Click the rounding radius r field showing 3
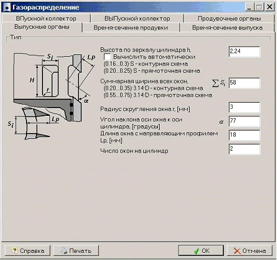This screenshot has width=277, height=260. (x=245, y=107)
